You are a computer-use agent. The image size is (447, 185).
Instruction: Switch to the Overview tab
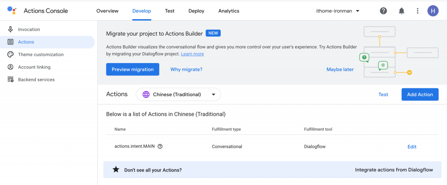pos(107,11)
